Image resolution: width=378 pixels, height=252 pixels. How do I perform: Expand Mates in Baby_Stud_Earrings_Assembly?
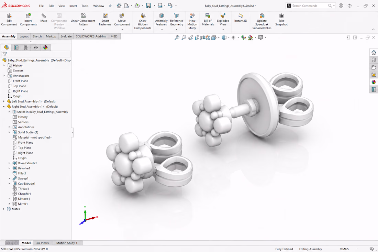tap(9, 112)
